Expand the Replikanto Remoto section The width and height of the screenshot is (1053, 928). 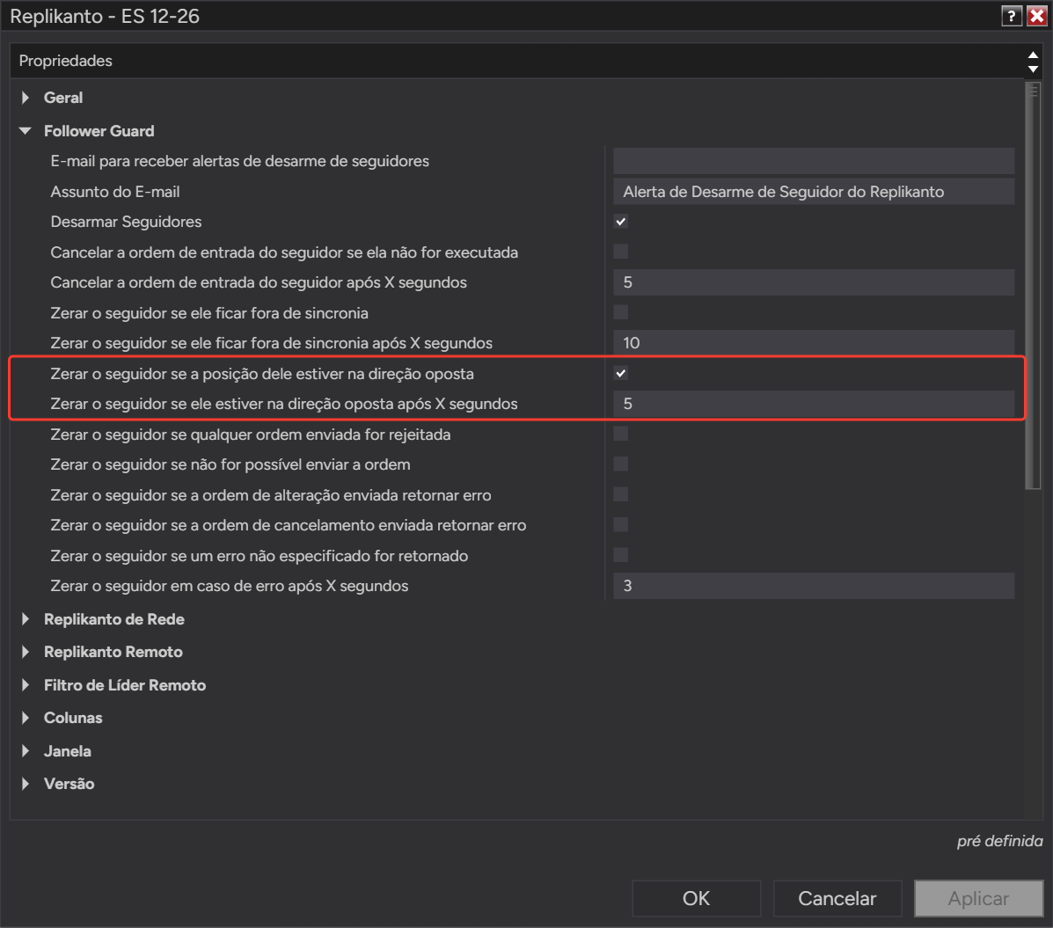pyautogui.click(x=26, y=652)
